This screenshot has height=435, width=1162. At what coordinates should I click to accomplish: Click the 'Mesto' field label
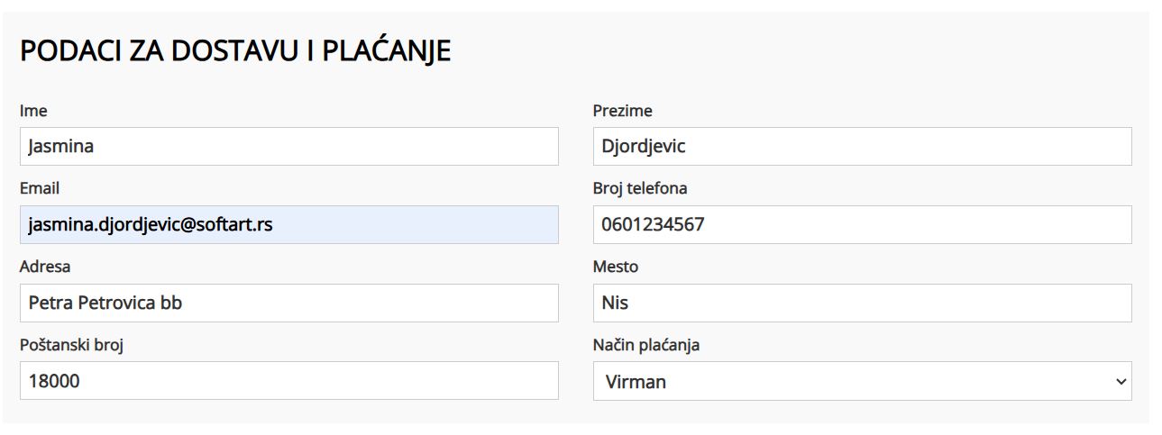tap(616, 267)
